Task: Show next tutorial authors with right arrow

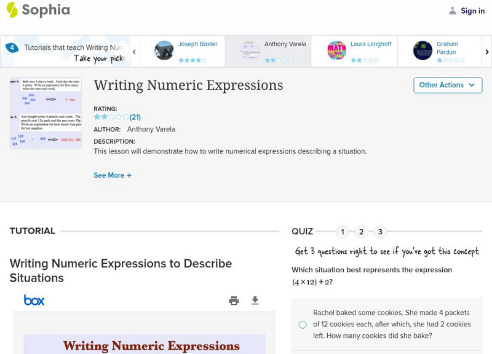Action: click(x=486, y=52)
